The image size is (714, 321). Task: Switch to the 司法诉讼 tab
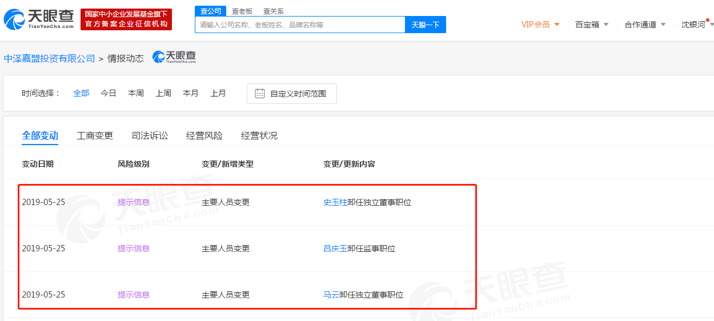[x=150, y=135]
